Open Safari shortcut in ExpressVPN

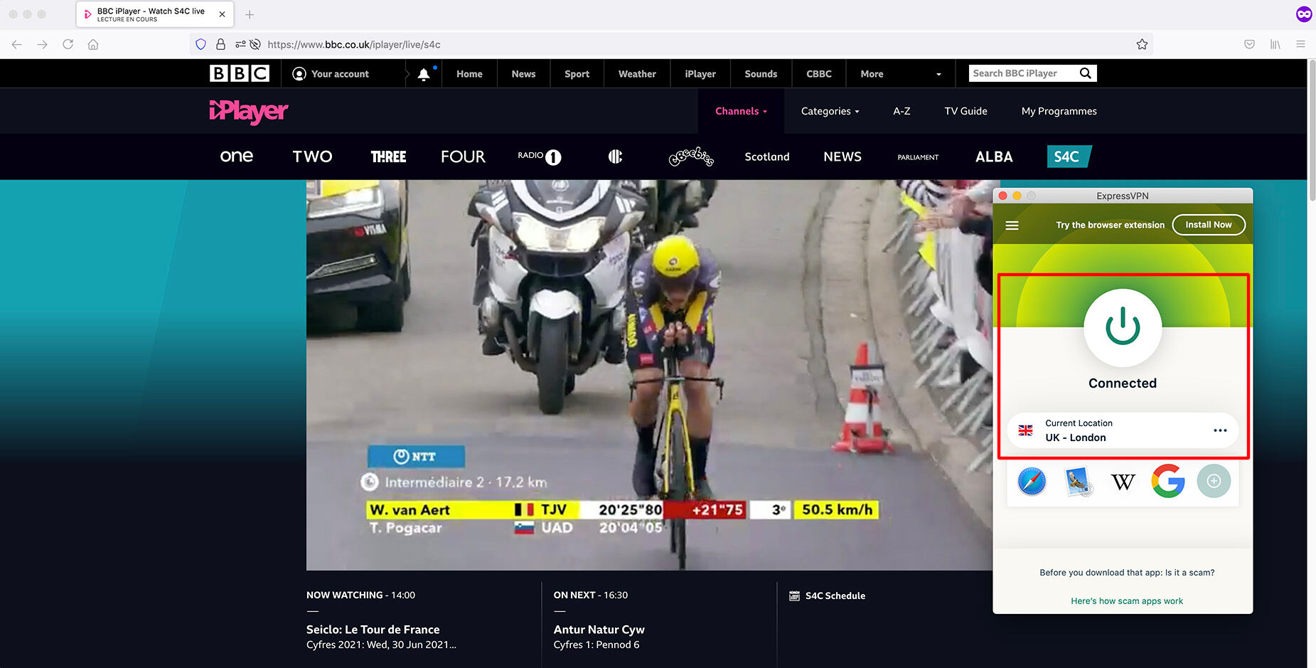coord(1032,482)
